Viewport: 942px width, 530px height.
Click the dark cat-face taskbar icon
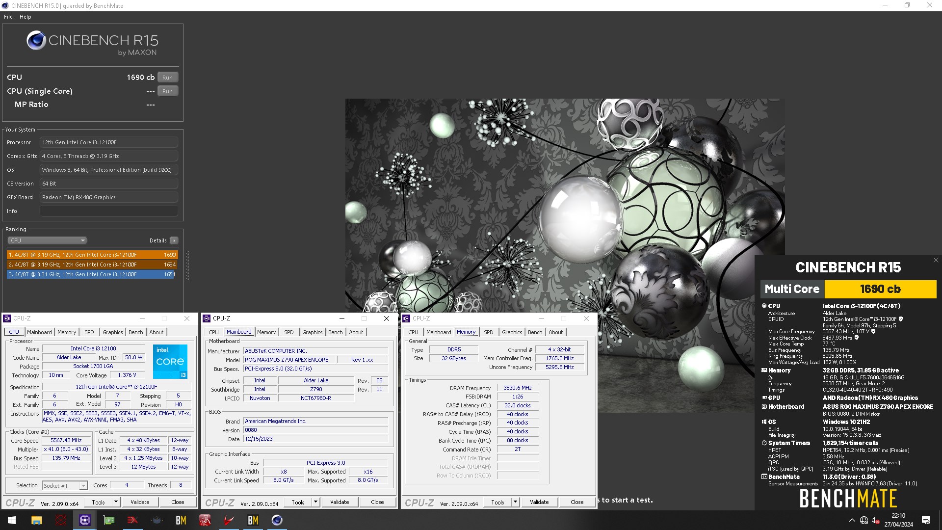157,520
